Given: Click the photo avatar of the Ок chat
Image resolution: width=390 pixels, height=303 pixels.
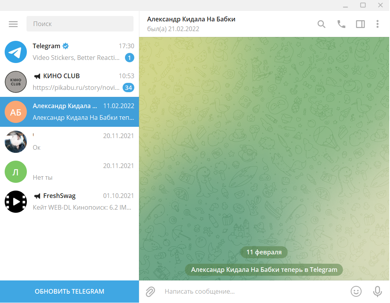Looking at the screenshot, I should 16,142.
